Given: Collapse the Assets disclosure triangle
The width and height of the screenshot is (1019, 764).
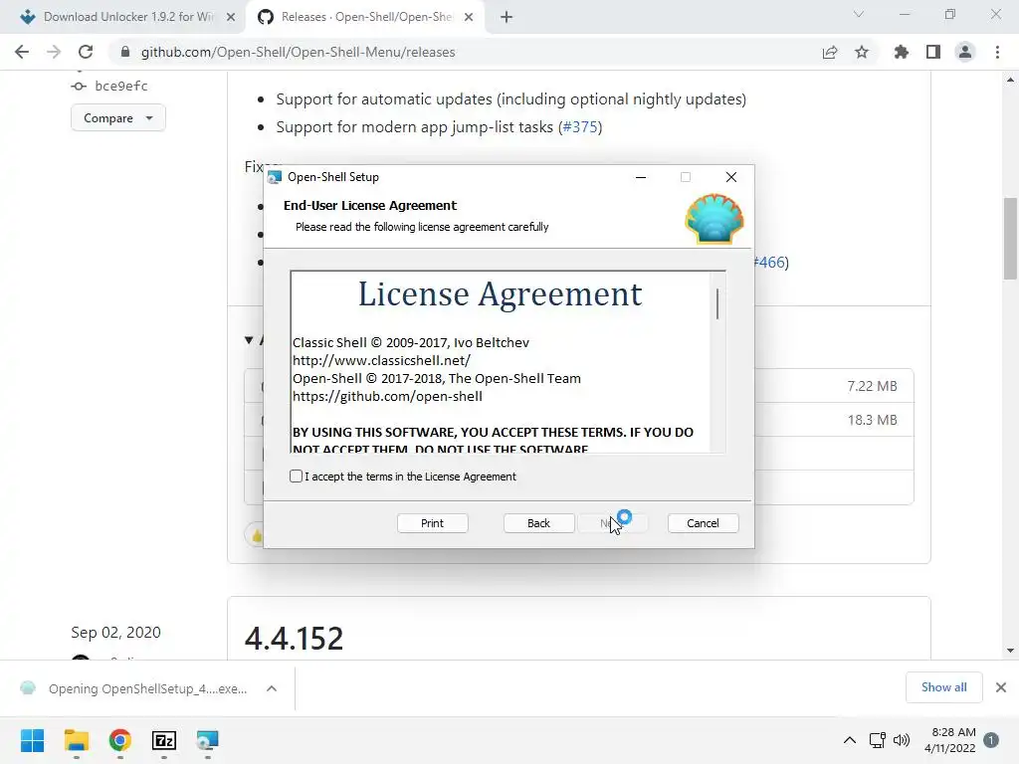Looking at the screenshot, I should [x=249, y=340].
